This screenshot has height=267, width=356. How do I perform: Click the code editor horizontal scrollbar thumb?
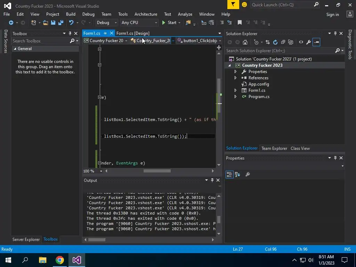pos(157,171)
